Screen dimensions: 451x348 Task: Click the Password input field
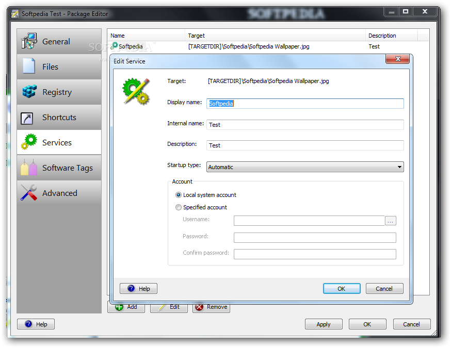315,238
